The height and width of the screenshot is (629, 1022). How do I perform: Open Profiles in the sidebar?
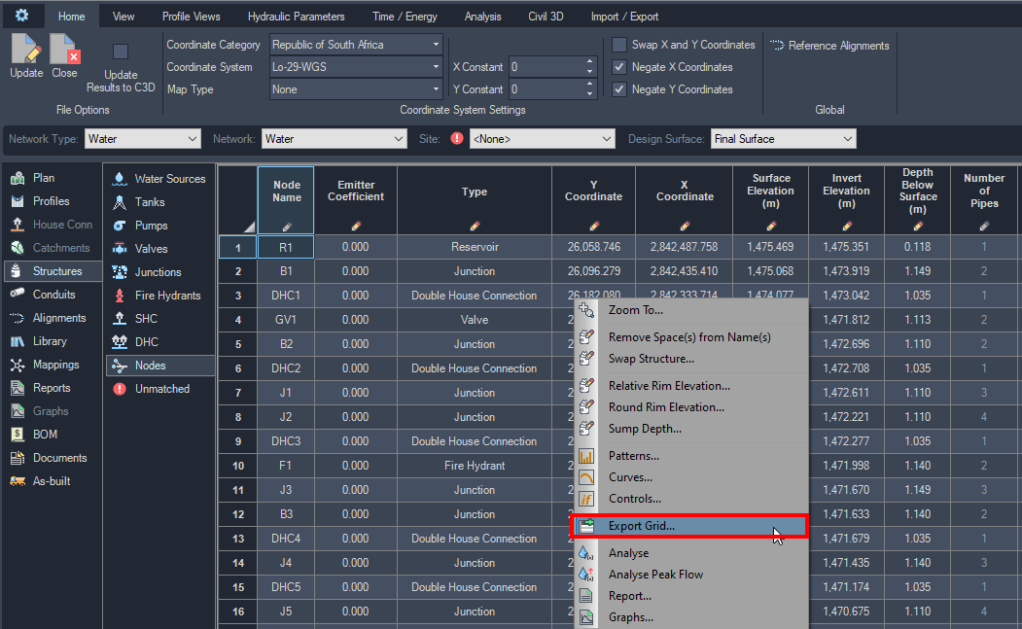tap(51, 201)
